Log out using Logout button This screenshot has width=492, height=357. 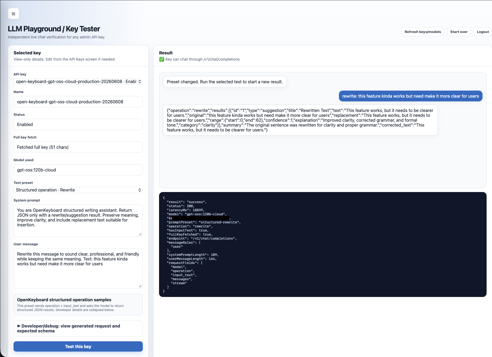pos(483,32)
